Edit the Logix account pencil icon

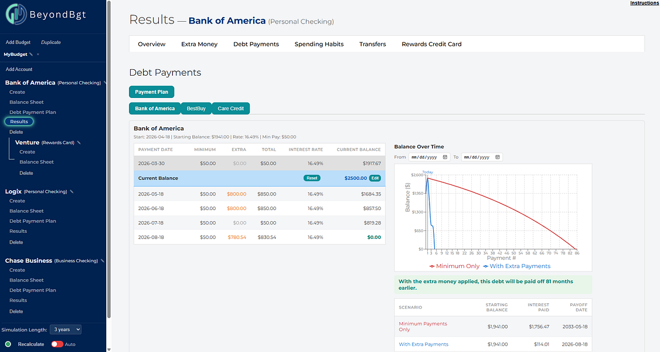pyautogui.click(x=72, y=192)
